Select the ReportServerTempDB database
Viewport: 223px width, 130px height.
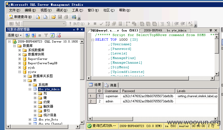click(43, 63)
